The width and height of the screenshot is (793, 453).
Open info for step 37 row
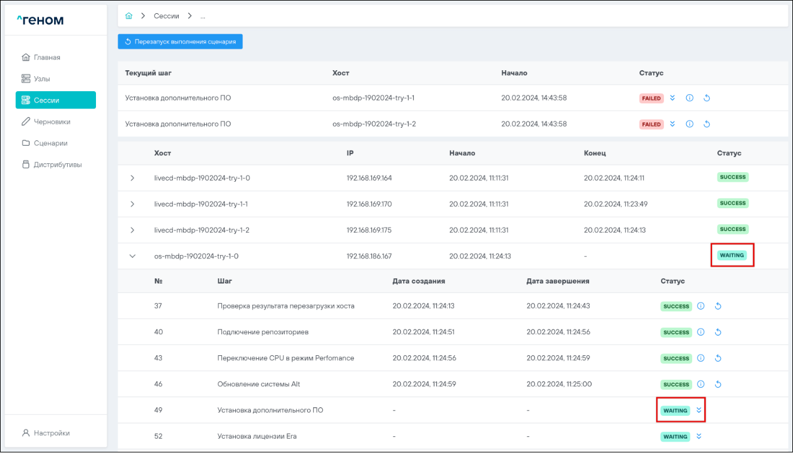(x=701, y=306)
